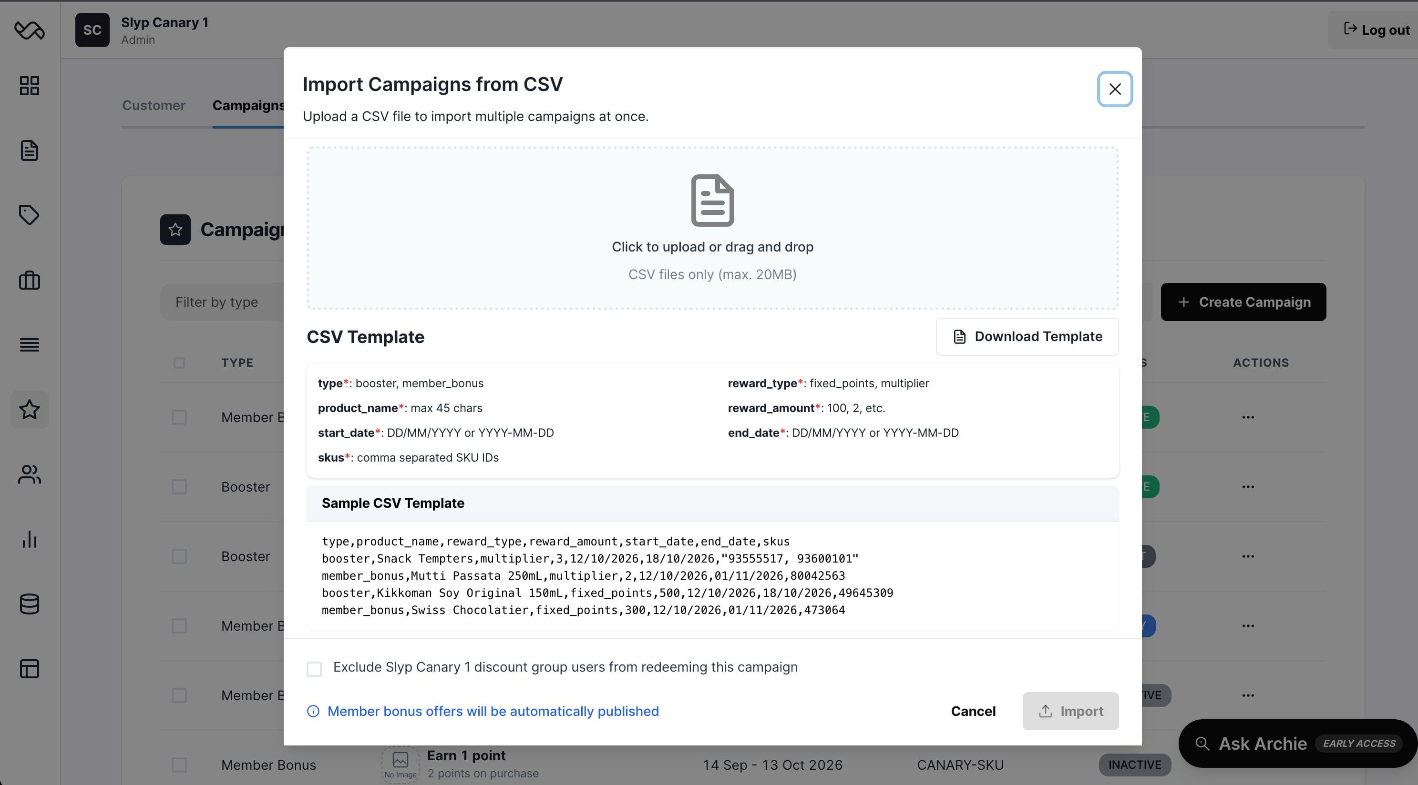Select the star campaigns icon in sidebar
Viewport: 1418px width, 785px height.
coord(29,409)
